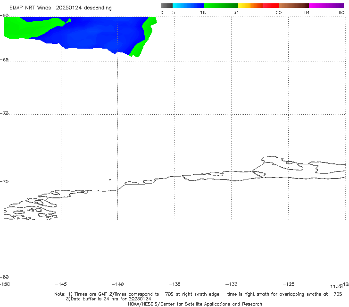Viewport: 349px width, 307px height.
Task: Click the title text 'SMAP NRT Winds 20250124 descending'
Action: (x=60, y=8)
